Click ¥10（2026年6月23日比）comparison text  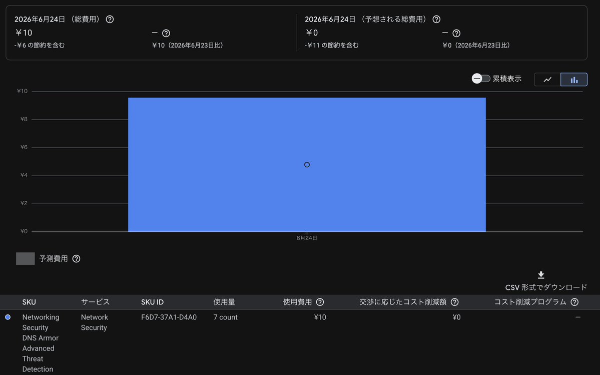(x=188, y=45)
